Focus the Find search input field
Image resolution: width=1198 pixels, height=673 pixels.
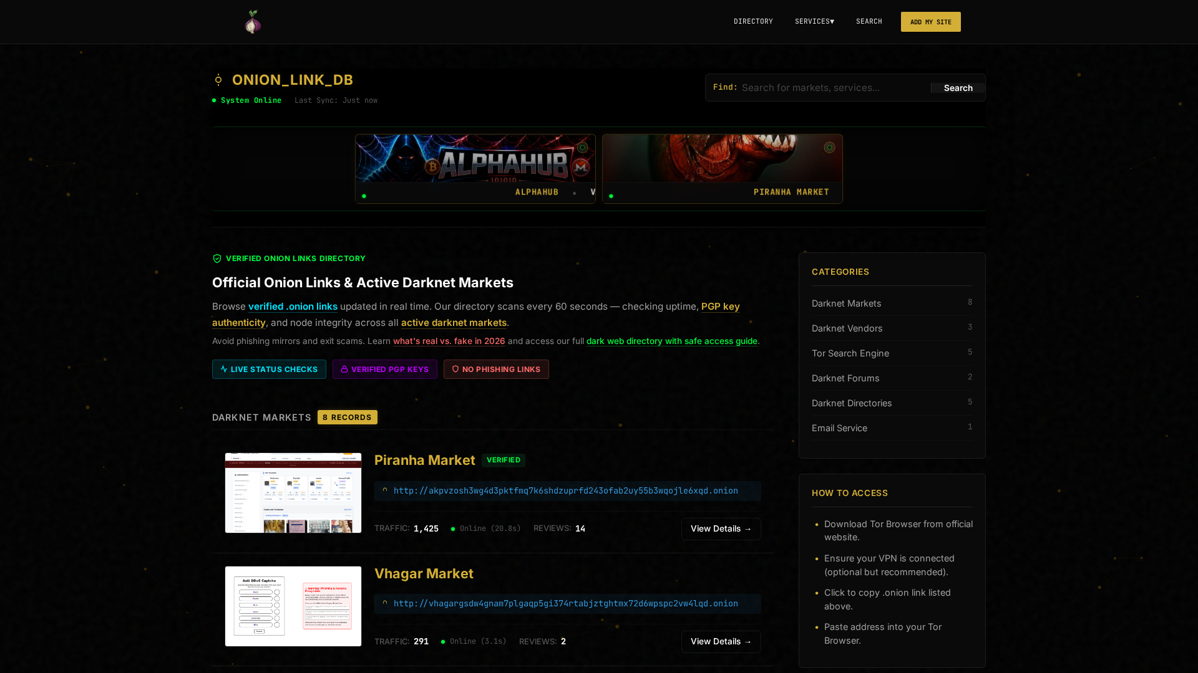(833, 88)
